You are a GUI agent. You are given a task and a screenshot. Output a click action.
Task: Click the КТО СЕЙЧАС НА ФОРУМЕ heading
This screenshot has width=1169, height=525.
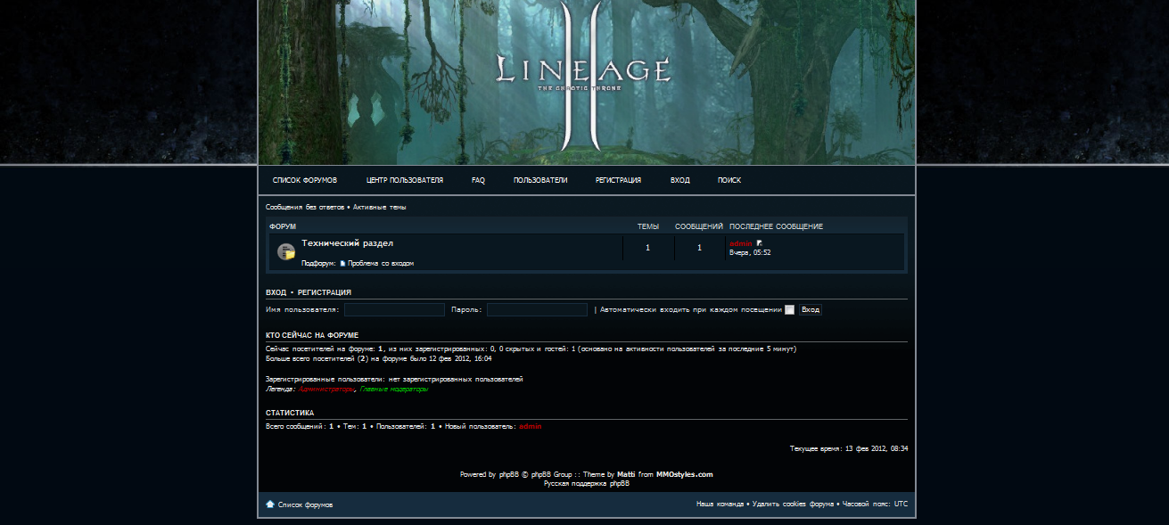[312, 335]
